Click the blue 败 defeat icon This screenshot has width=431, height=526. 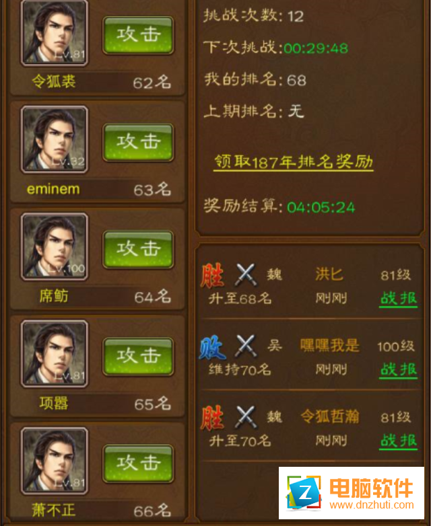[x=212, y=348]
